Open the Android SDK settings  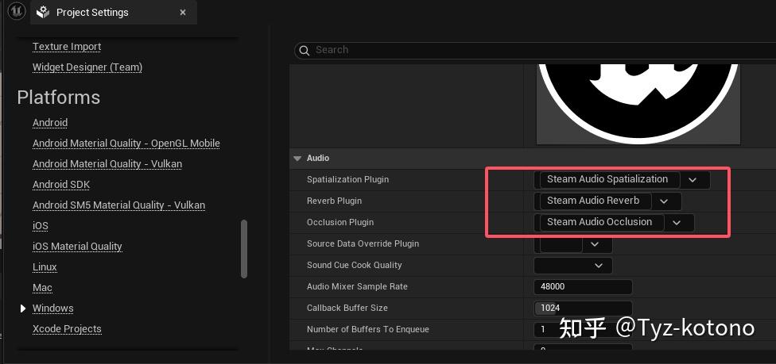pos(61,185)
